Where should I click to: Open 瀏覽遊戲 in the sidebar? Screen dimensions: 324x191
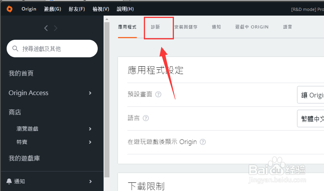tap(27, 129)
